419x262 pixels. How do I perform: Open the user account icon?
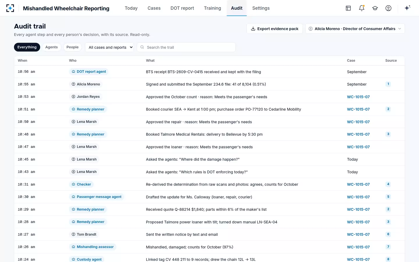(388, 8)
